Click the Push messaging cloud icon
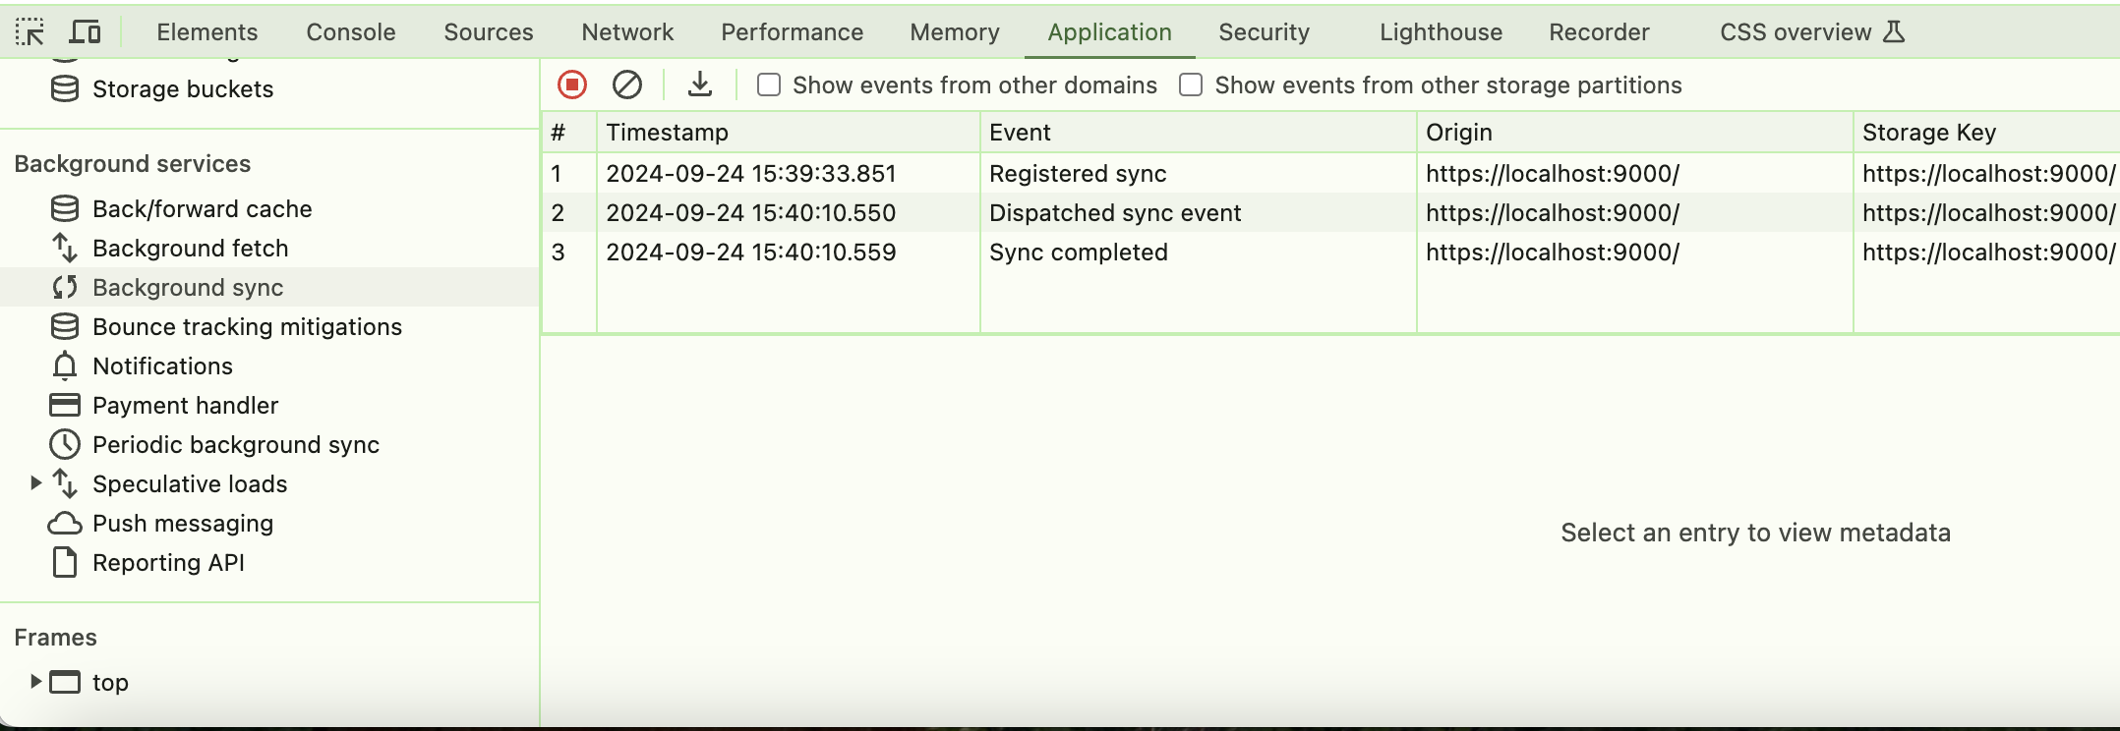 (x=65, y=524)
